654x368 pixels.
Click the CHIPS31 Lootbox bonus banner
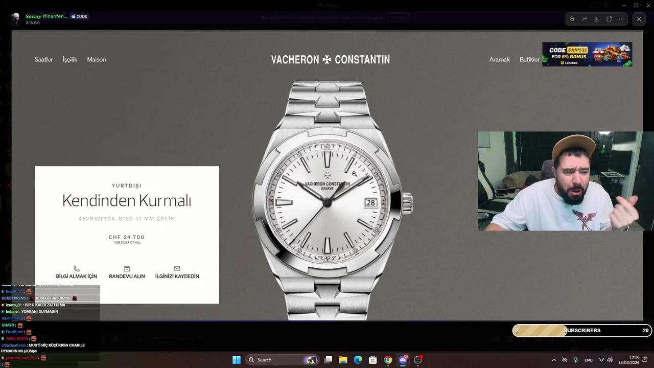pyautogui.click(x=587, y=54)
